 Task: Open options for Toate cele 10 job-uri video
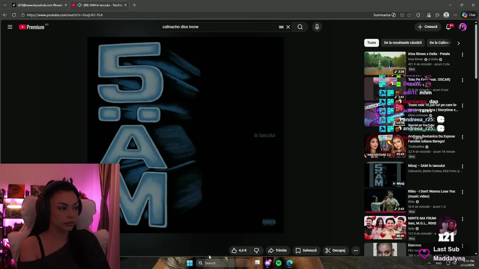463,106
